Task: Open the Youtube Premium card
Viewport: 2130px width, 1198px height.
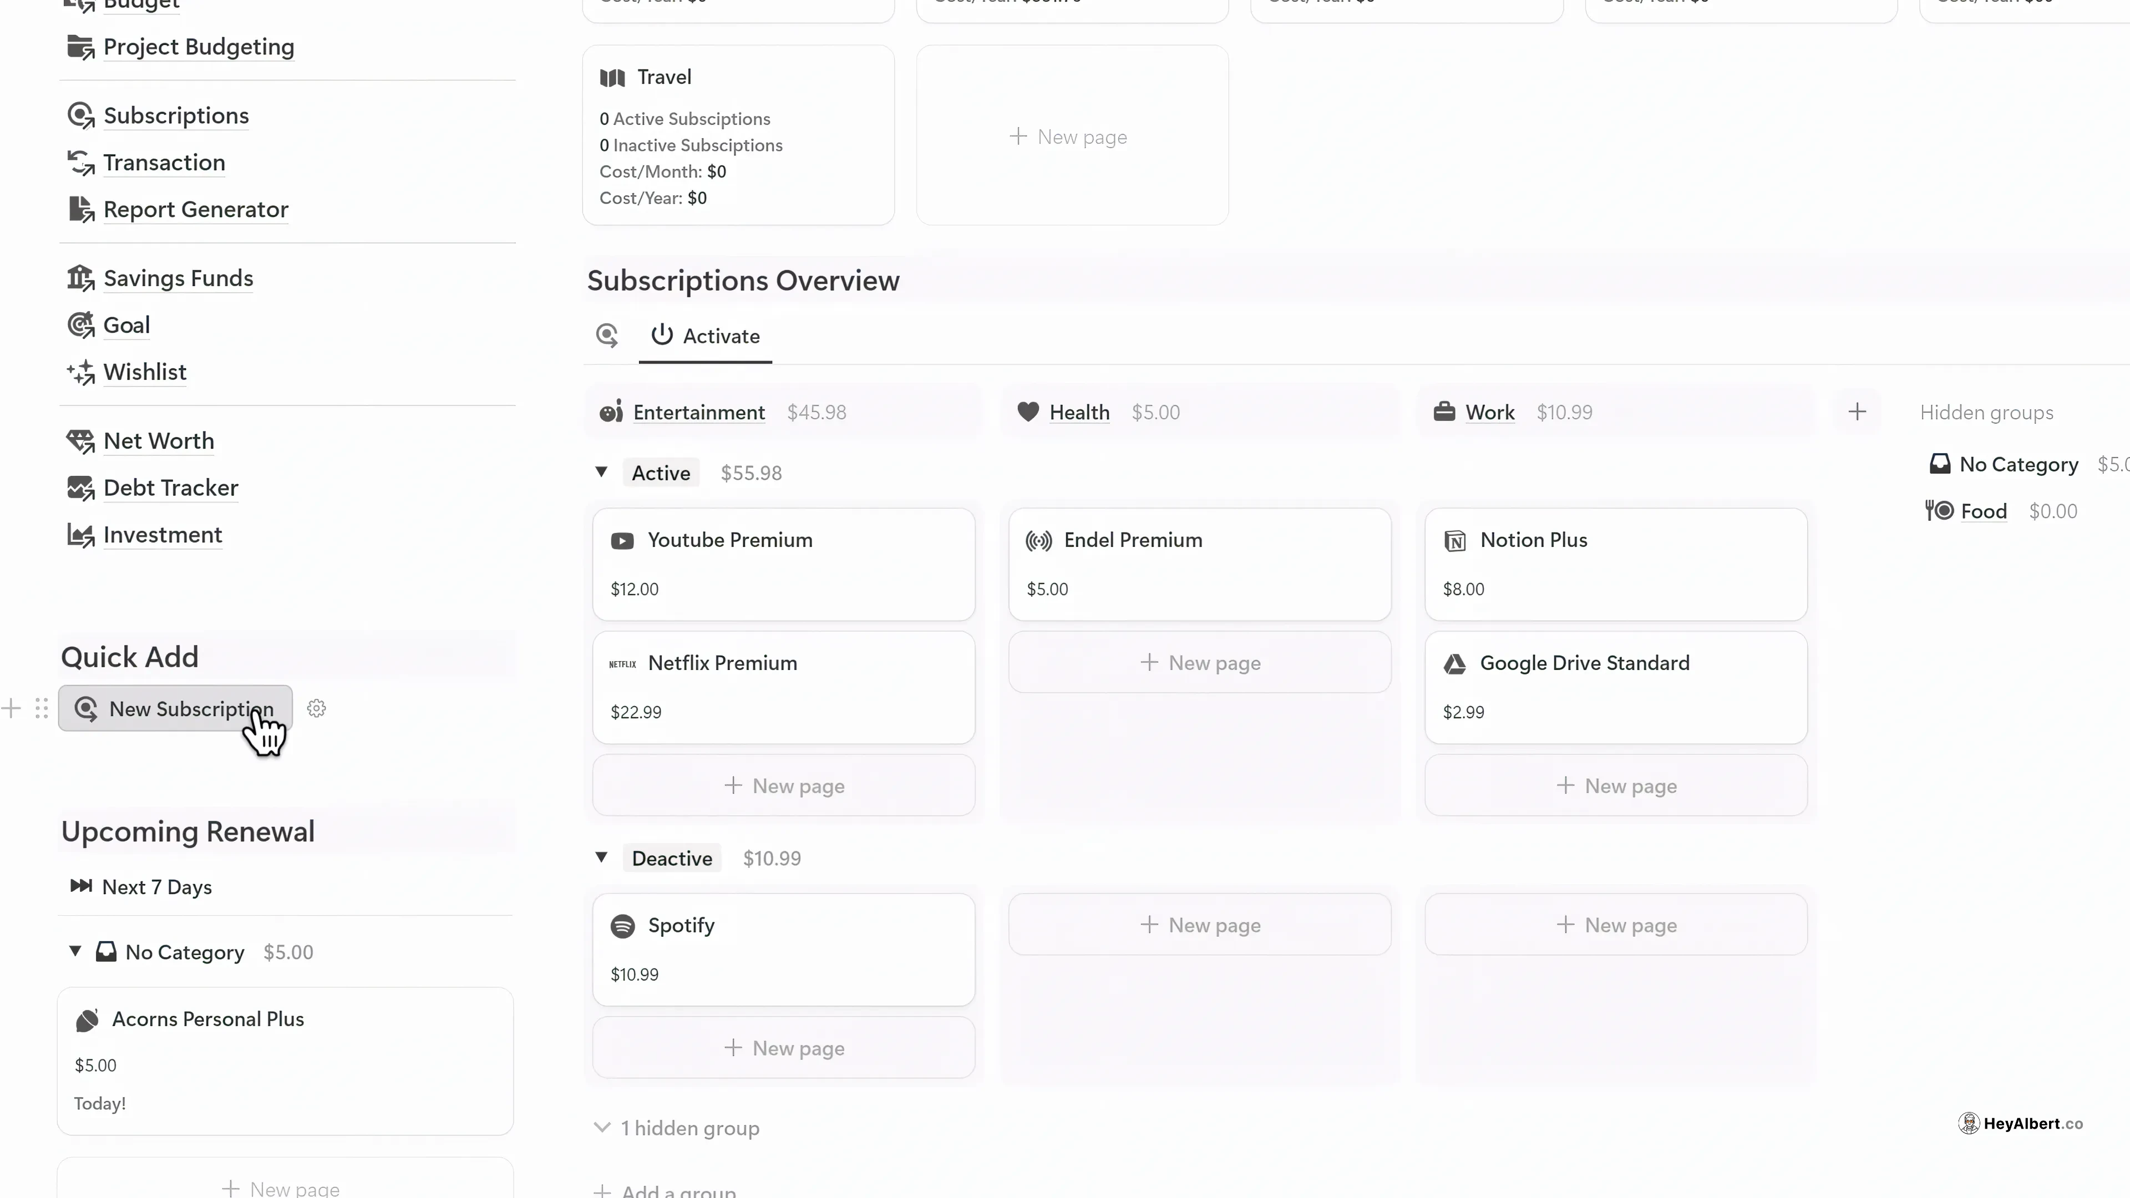Action: tap(784, 564)
